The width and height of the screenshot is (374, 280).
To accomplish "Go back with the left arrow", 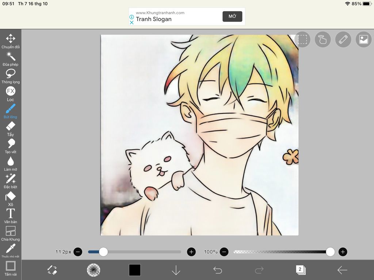I will pyautogui.click(x=342, y=270).
